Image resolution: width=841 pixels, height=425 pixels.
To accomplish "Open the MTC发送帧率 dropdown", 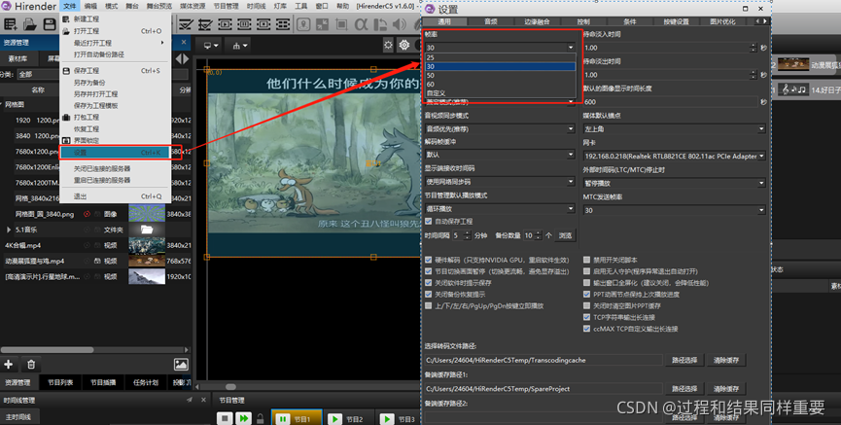I will pyautogui.click(x=674, y=210).
